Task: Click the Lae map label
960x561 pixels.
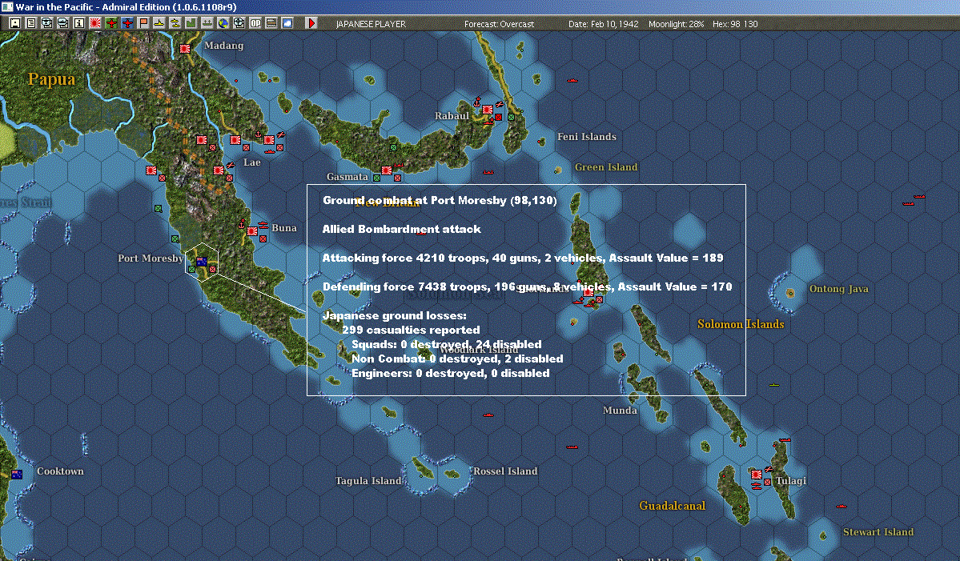Action: click(x=251, y=162)
